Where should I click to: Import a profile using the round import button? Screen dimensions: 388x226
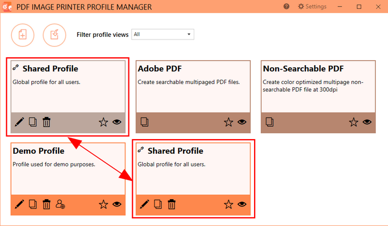[55, 35]
